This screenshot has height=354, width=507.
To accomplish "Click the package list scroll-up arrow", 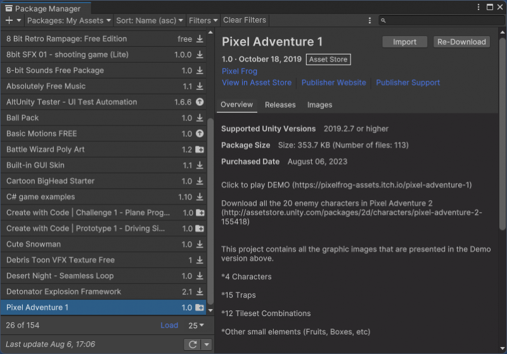I will pyautogui.click(x=210, y=33).
